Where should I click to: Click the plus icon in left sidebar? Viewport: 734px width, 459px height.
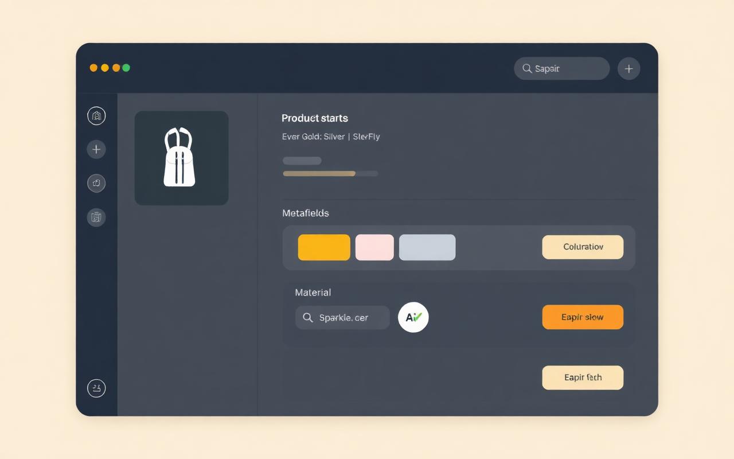point(96,150)
